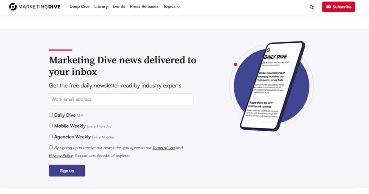Focus the Work email address field
Viewport: 369px width, 194px height.
pos(121,99)
